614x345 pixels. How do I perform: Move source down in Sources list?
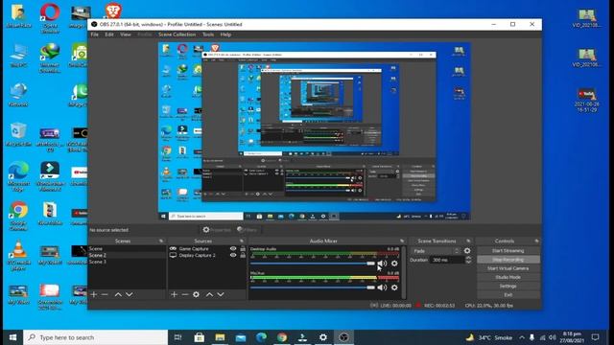click(221, 294)
